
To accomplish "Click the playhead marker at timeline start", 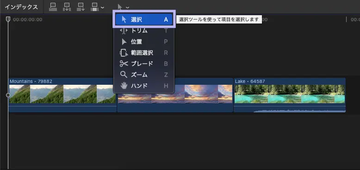I will click(x=8, y=19).
